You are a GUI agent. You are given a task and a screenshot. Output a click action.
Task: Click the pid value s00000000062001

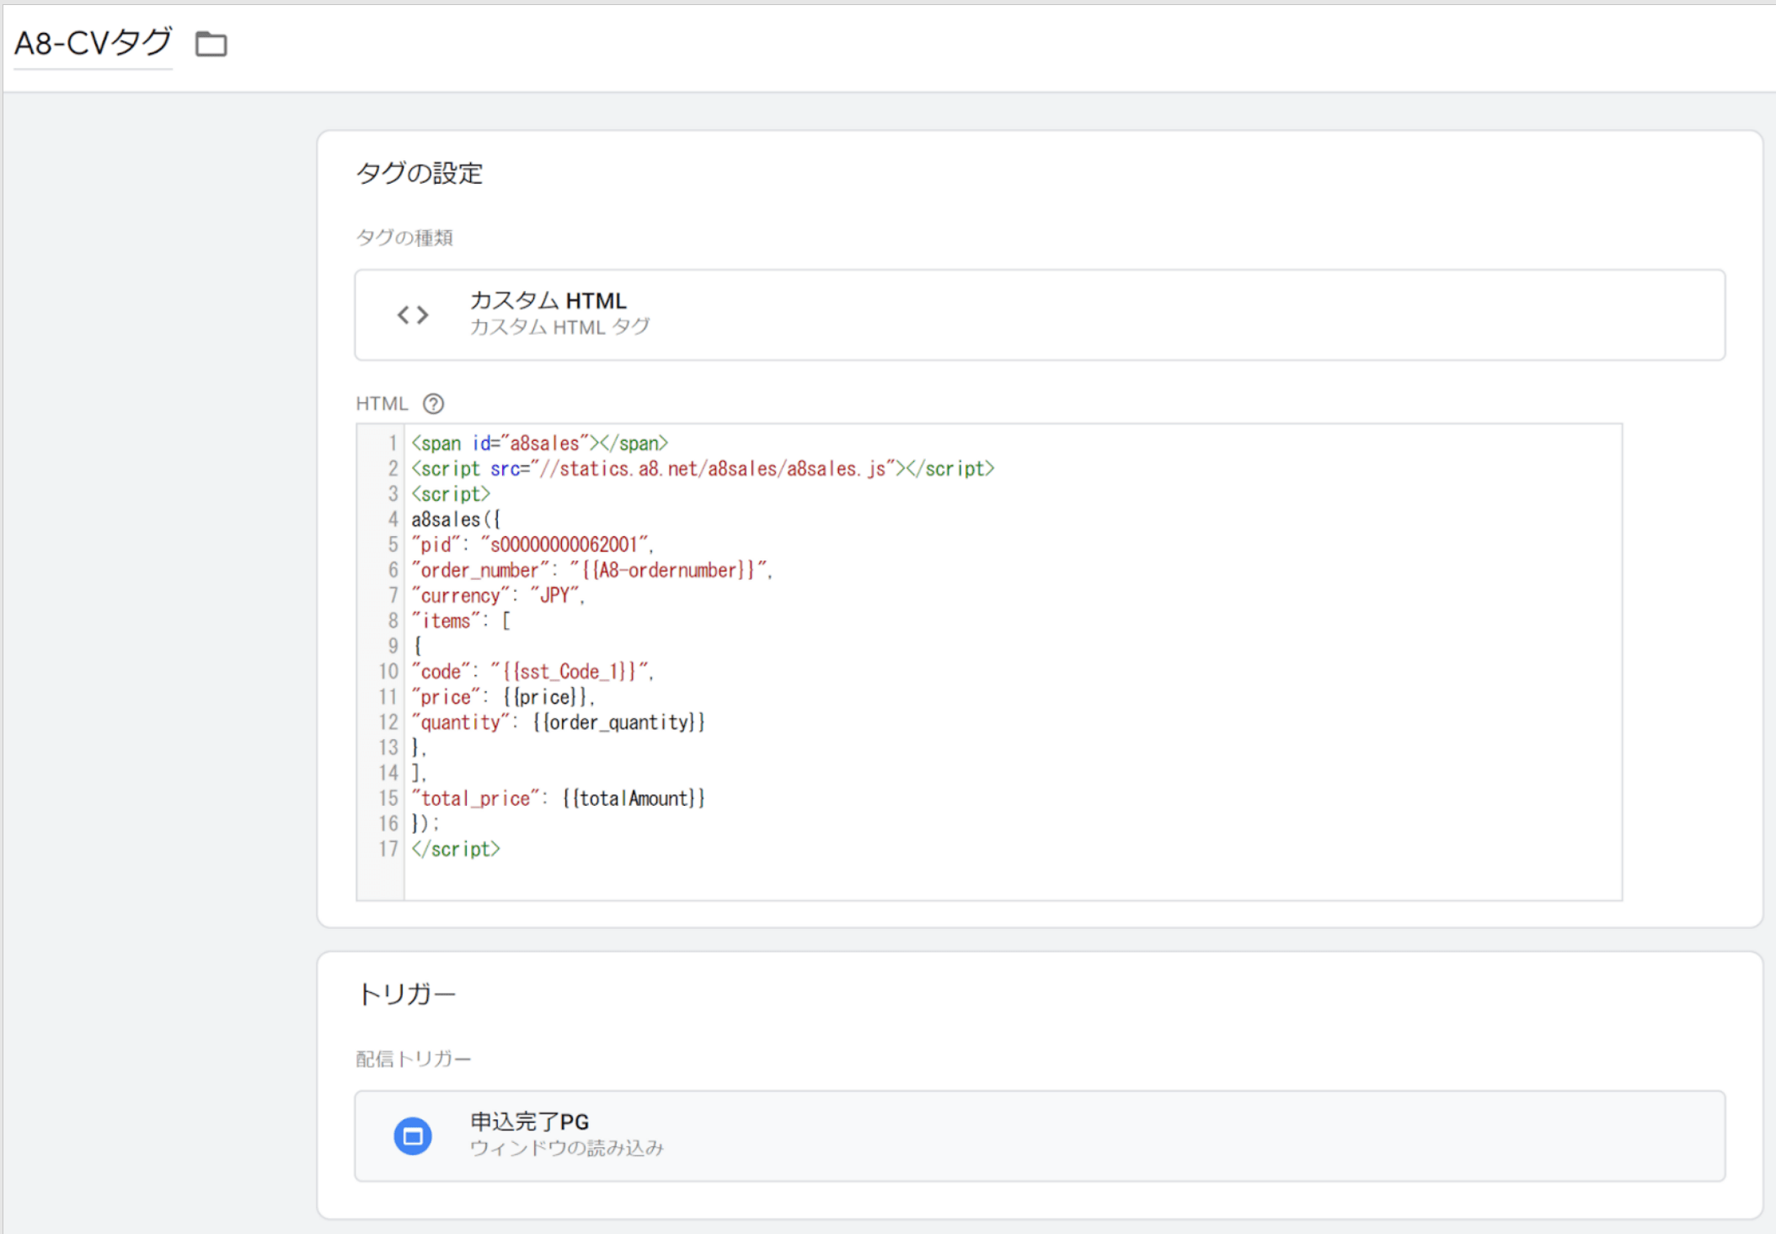pos(564,545)
